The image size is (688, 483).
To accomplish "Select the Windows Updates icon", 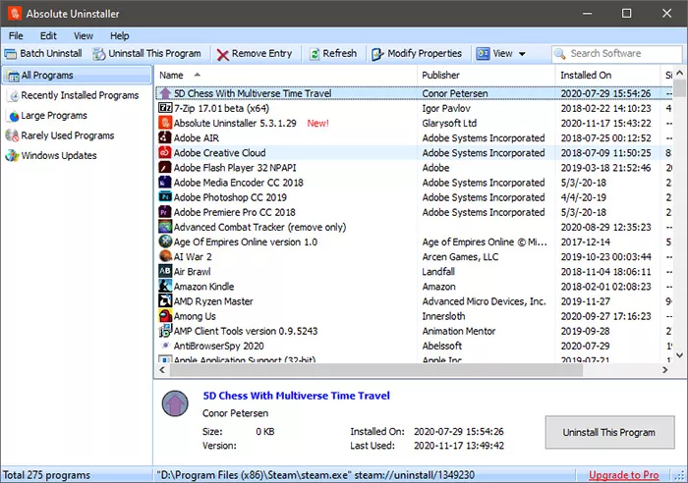I will (12, 155).
